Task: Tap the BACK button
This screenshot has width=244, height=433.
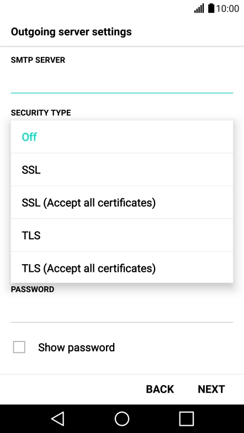Action: click(x=160, y=389)
